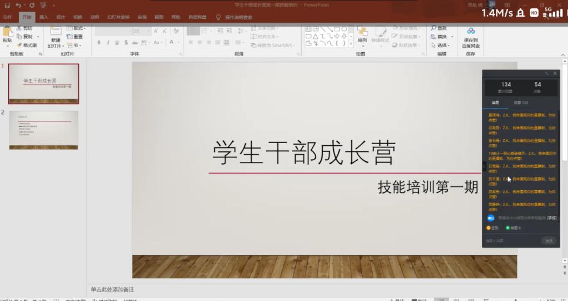This screenshot has height=301, width=568.
Task: Open the Insert ribbon tab
Action: coord(43,17)
